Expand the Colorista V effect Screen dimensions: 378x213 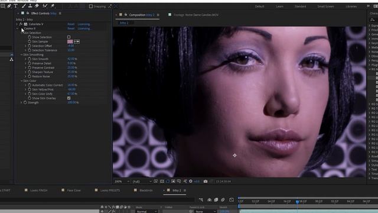click(x=17, y=24)
